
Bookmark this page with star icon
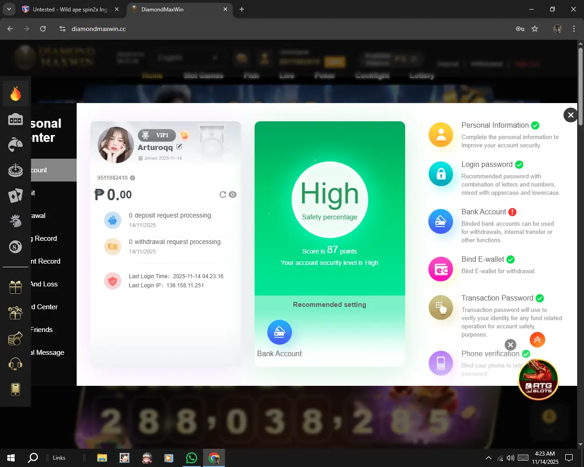535,29
